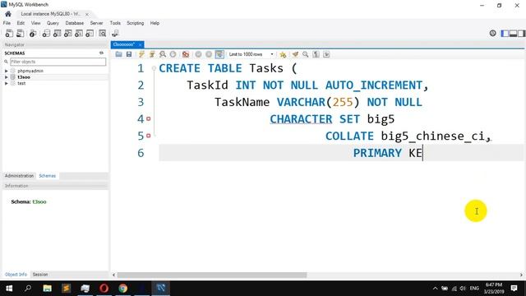The width and height of the screenshot is (526, 296).
Task: Open the inspector info icon in main toolbar
Action: coord(33,33)
